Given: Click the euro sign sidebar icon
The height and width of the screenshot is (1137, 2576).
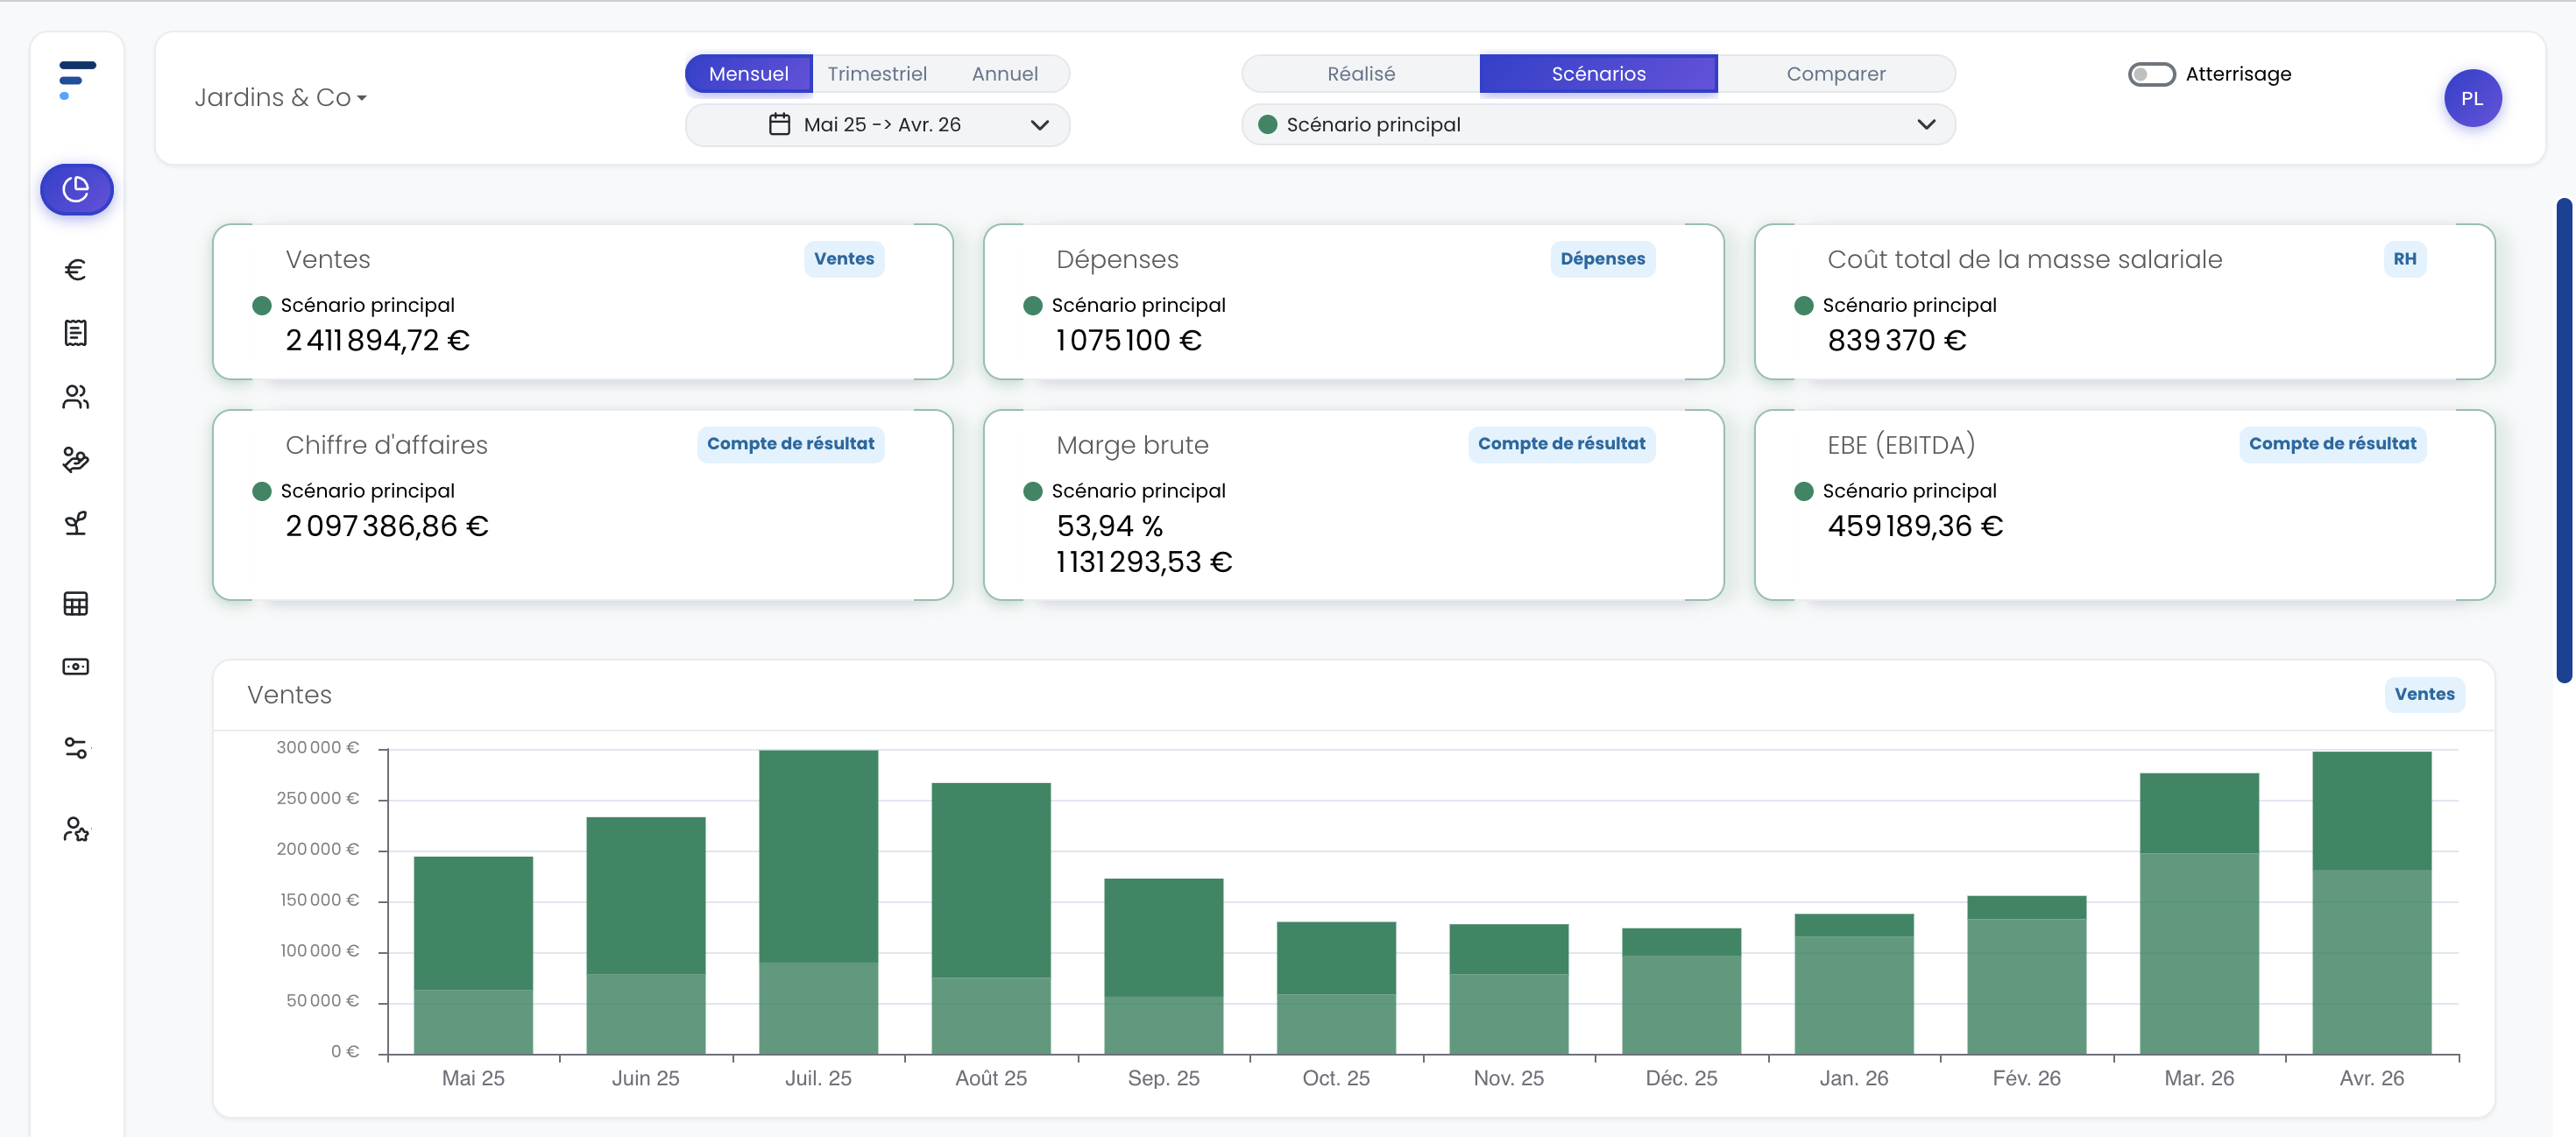Looking at the screenshot, I should pos(76,270).
